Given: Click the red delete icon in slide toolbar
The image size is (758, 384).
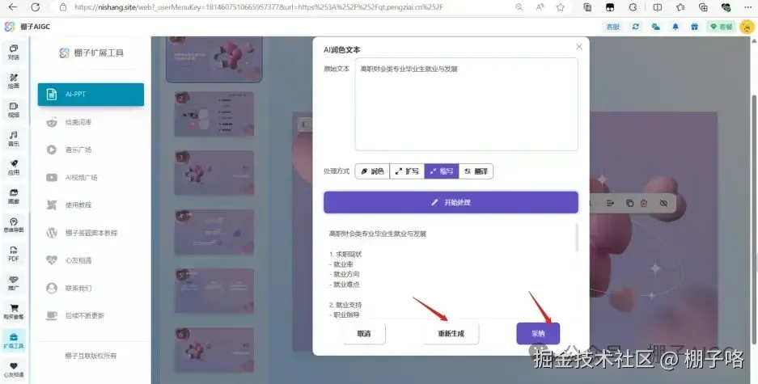Looking at the screenshot, I should [644, 204].
